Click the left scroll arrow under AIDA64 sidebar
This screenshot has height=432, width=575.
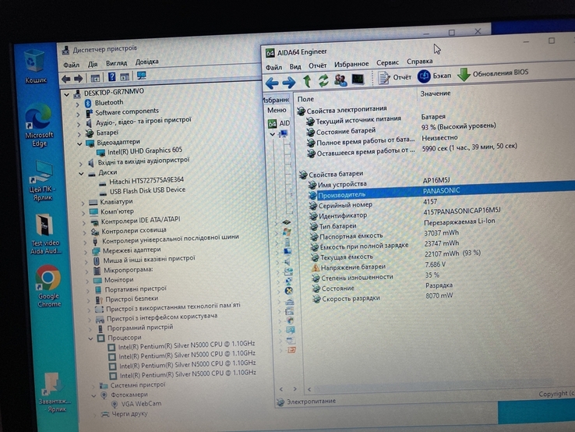pyautogui.click(x=281, y=389)
